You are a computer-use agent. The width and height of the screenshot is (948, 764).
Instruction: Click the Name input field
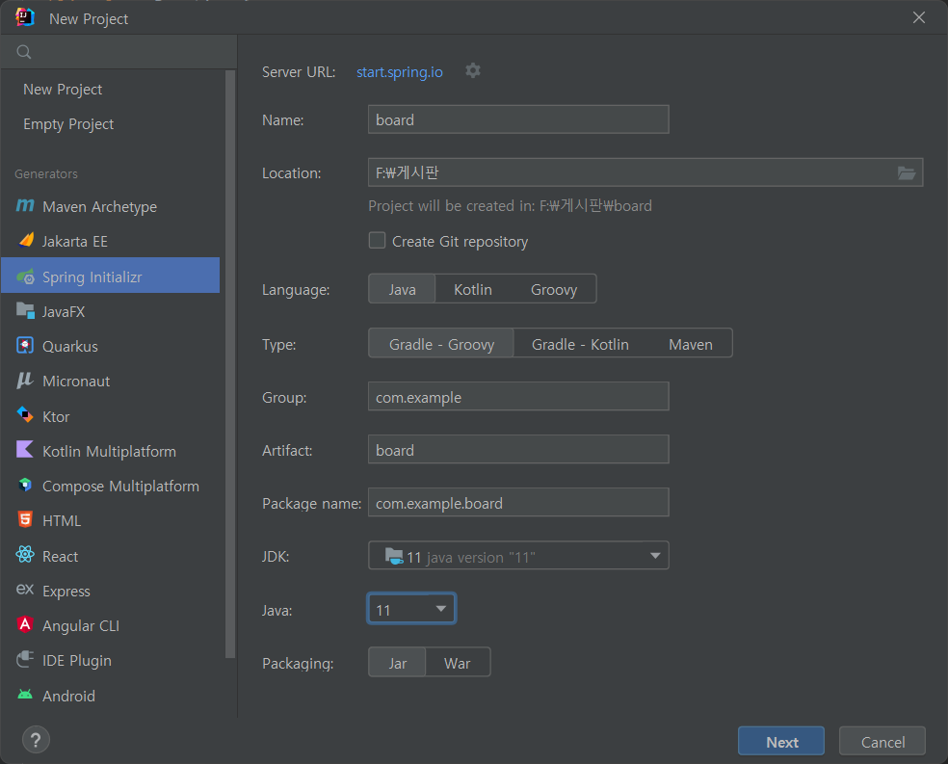[x=518, y=119]
